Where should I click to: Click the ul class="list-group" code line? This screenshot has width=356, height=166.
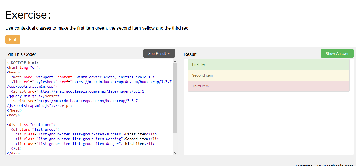(x=35, y=129)
